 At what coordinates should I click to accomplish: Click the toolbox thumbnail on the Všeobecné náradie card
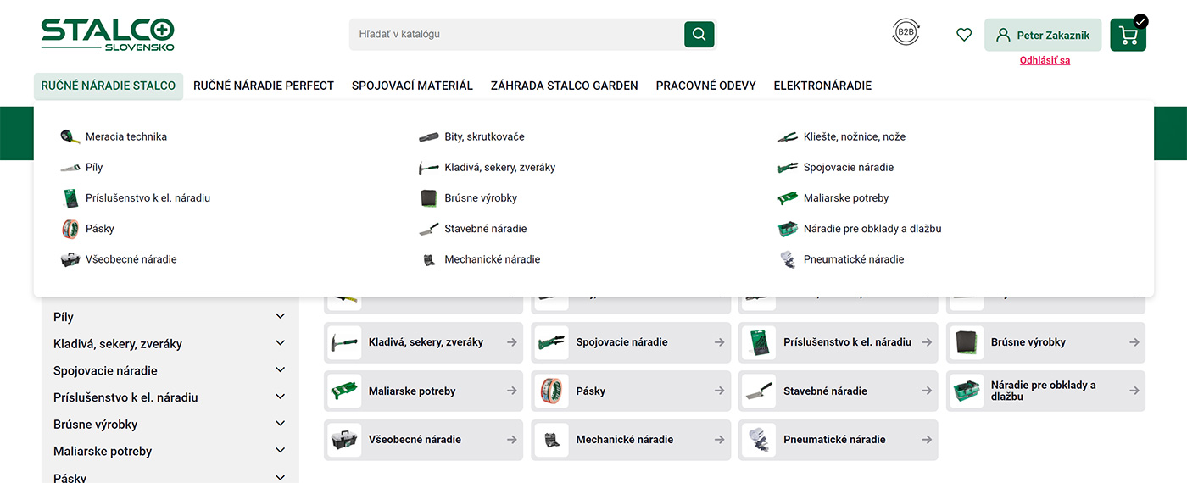[x=345, y=440]
